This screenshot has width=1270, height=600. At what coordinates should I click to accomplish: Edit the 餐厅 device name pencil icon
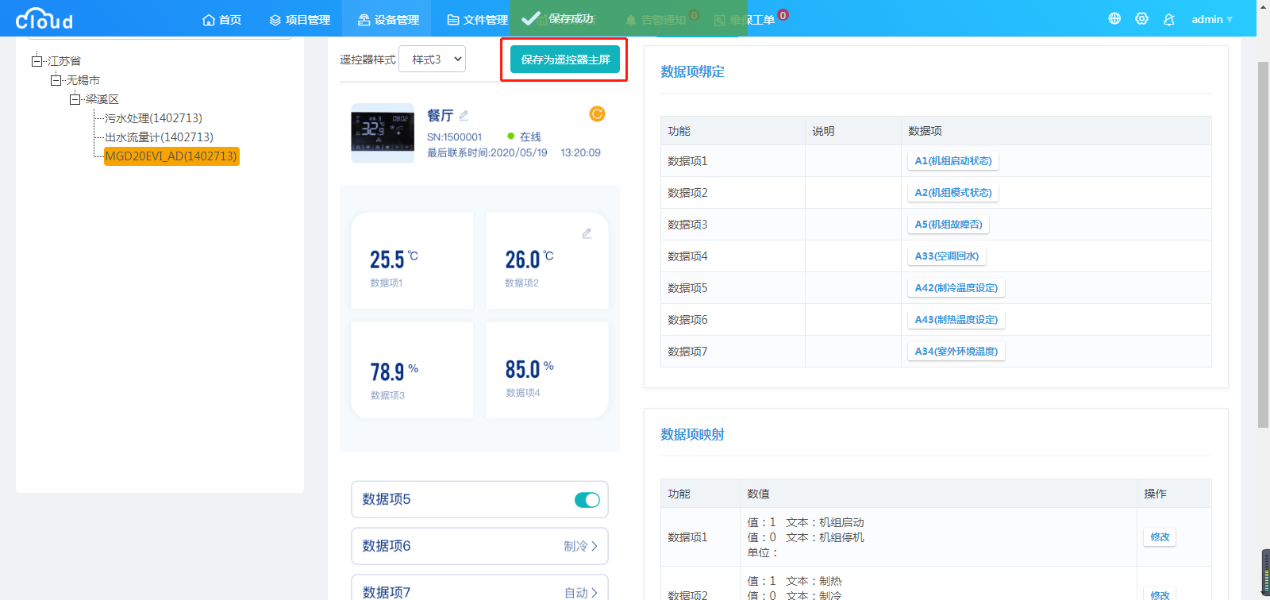[x=464, y=116]
